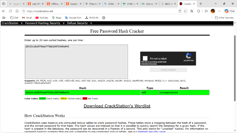Go to the browser home page
Viewport: 237px width, 133px height.
pos(17,11)
